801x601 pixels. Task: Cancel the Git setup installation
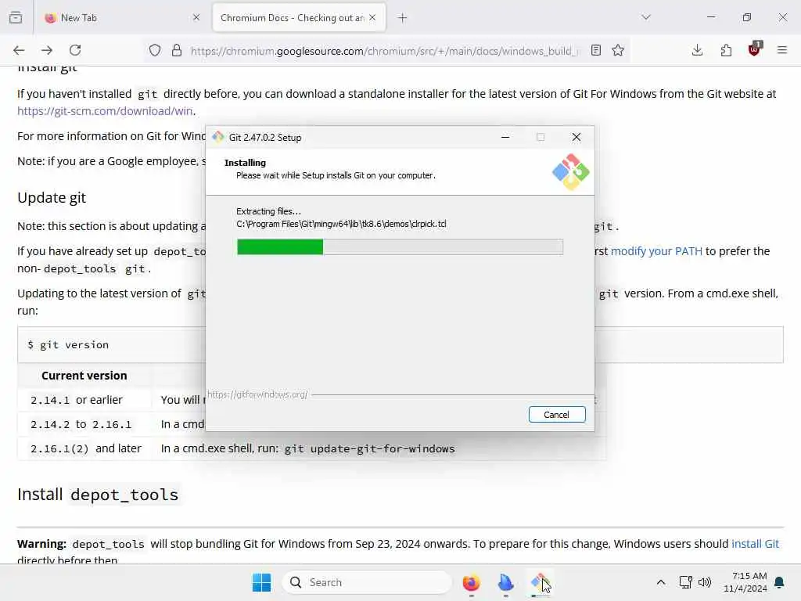[557, 415]
